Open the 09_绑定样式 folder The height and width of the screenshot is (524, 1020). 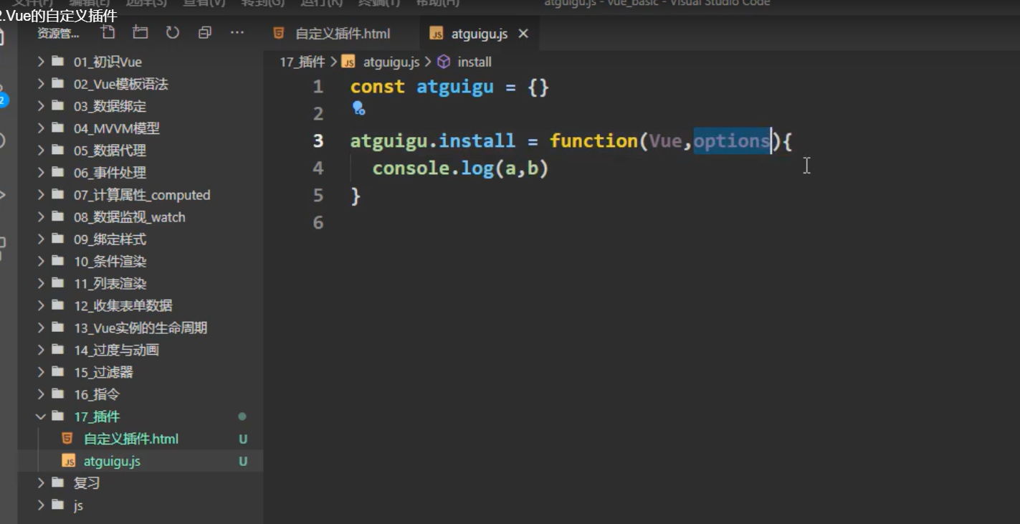[140, 239]
